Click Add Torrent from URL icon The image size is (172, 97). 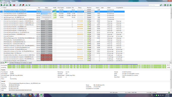(4, 5)
